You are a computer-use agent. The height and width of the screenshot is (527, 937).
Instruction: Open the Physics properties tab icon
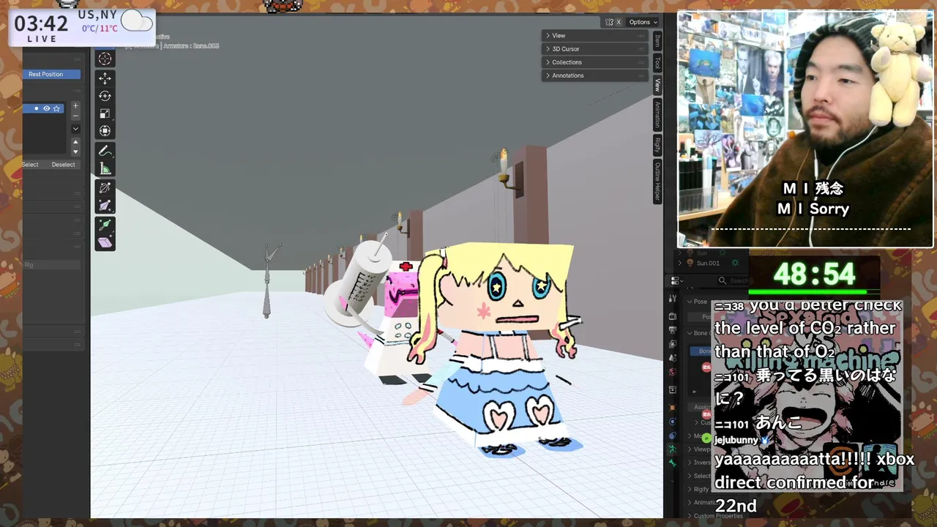673,422
